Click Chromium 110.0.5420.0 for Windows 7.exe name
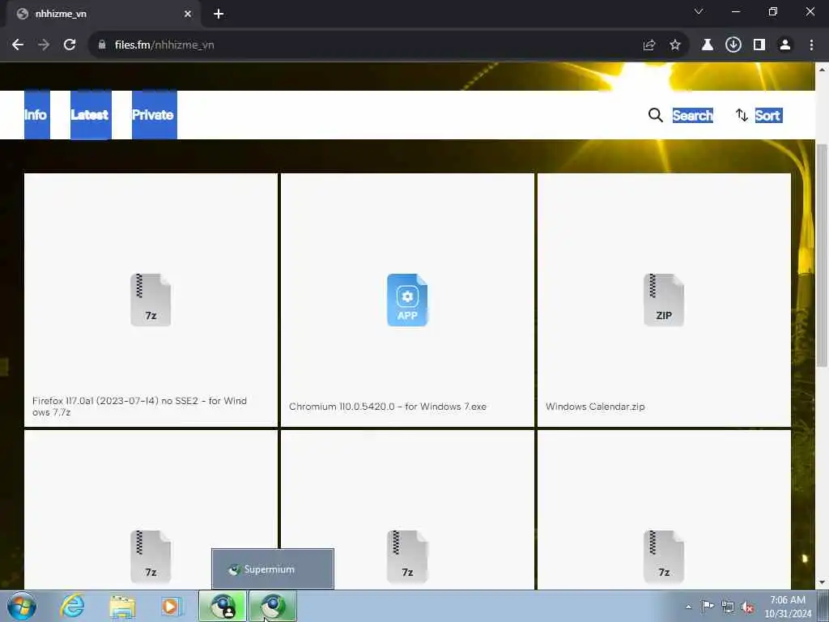 click(388, 407)
